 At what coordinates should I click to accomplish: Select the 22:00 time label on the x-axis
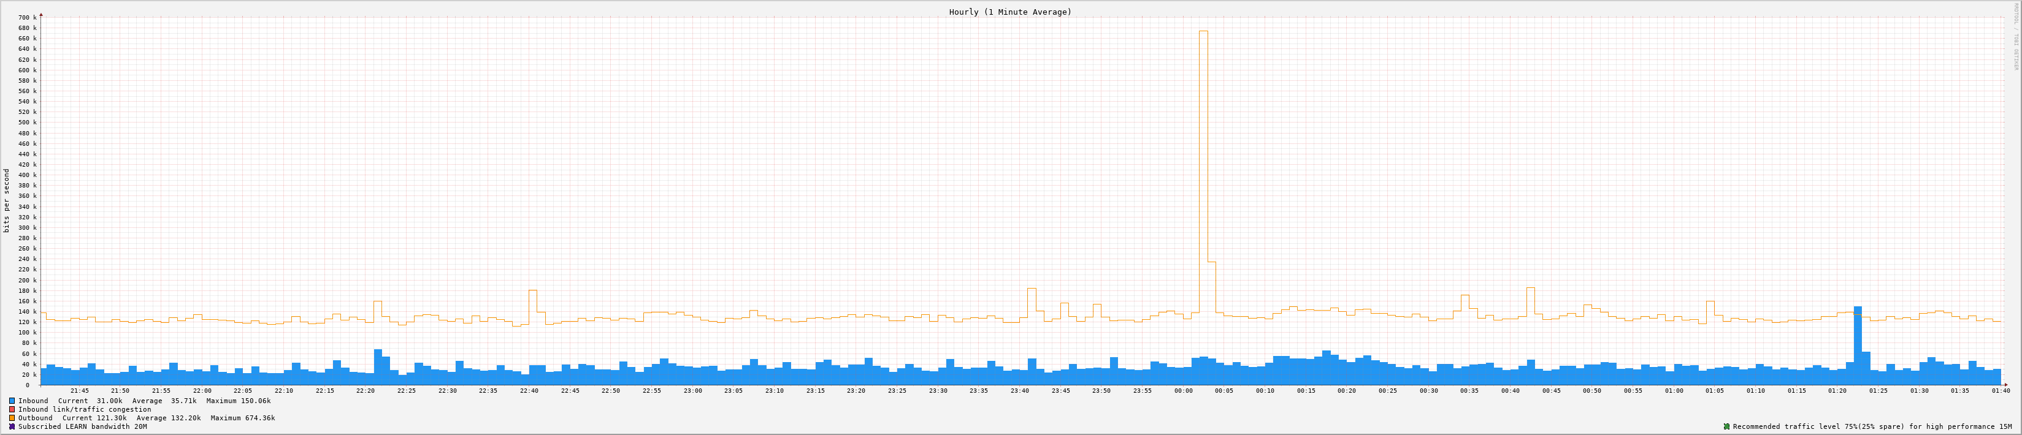click(202, 390)
